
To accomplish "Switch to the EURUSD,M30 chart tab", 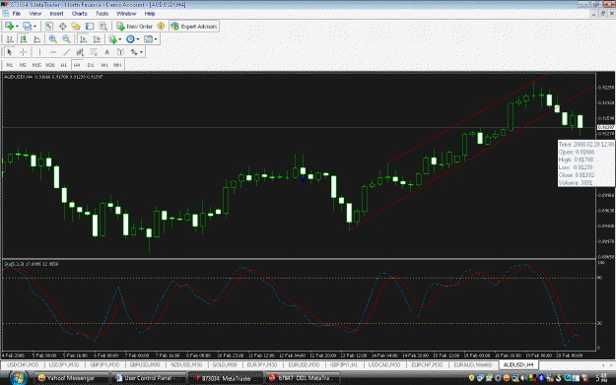I will click(304, 365).
